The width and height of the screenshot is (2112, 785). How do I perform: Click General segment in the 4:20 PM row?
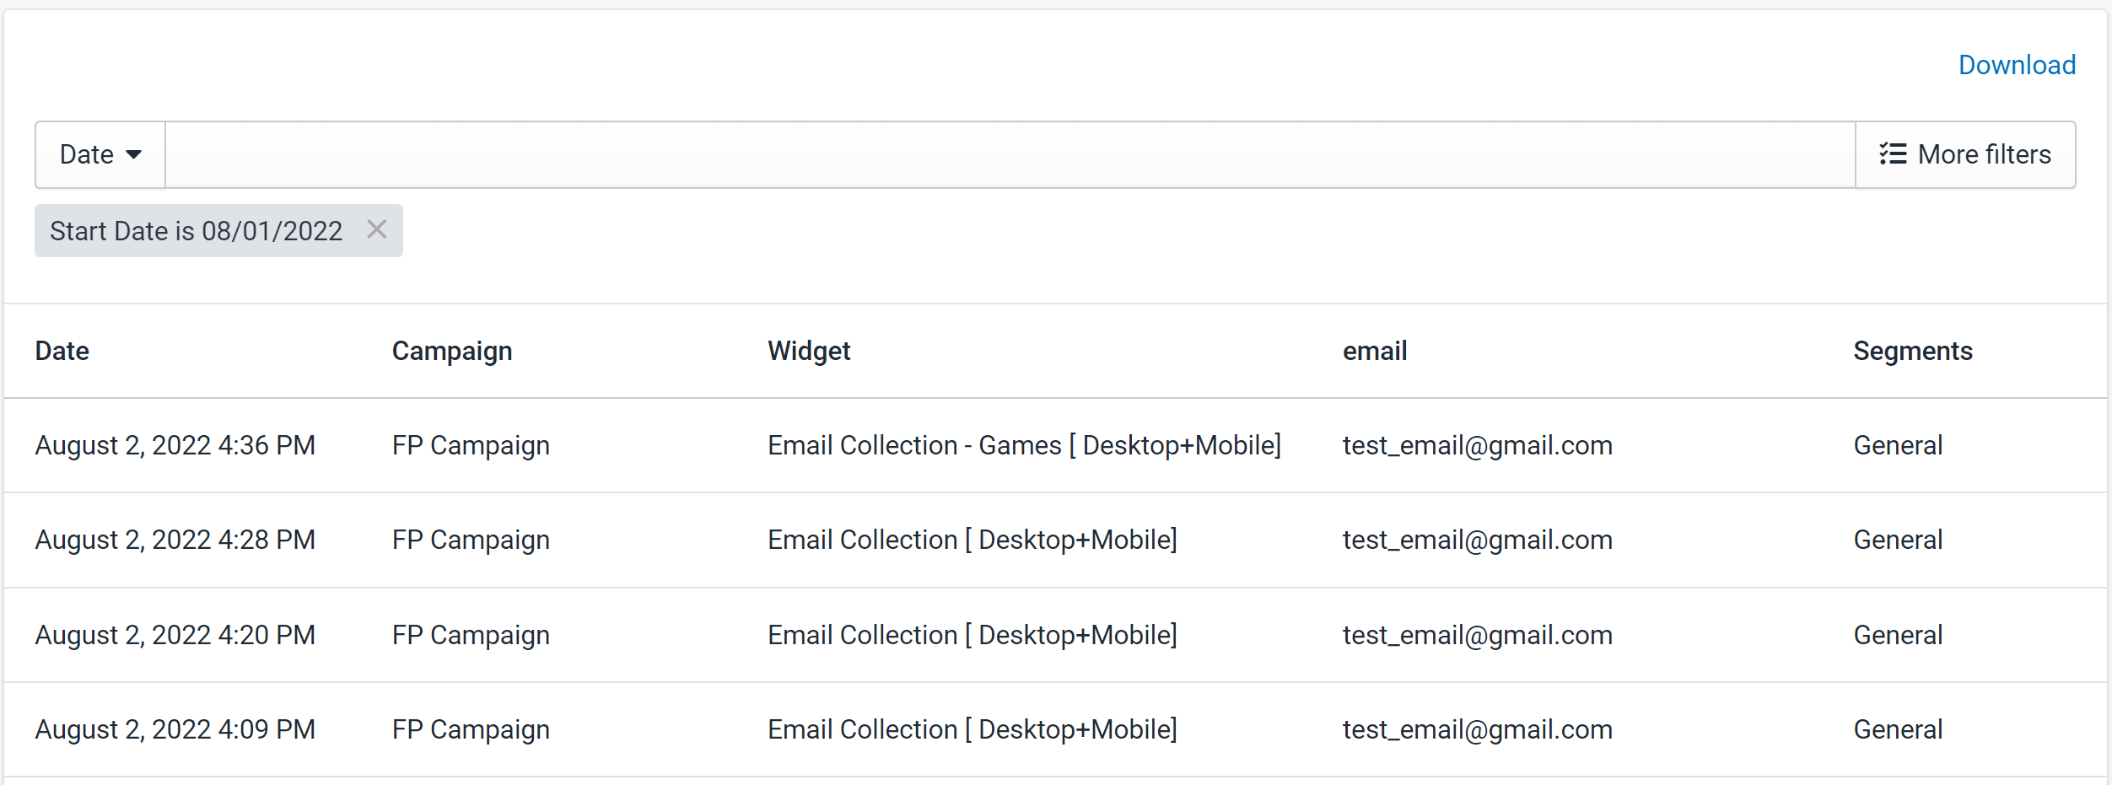tap(1898, 635)
